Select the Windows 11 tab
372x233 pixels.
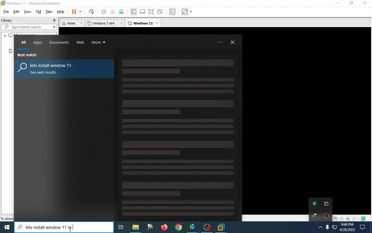pyautogui.click(x=143, y=23)
